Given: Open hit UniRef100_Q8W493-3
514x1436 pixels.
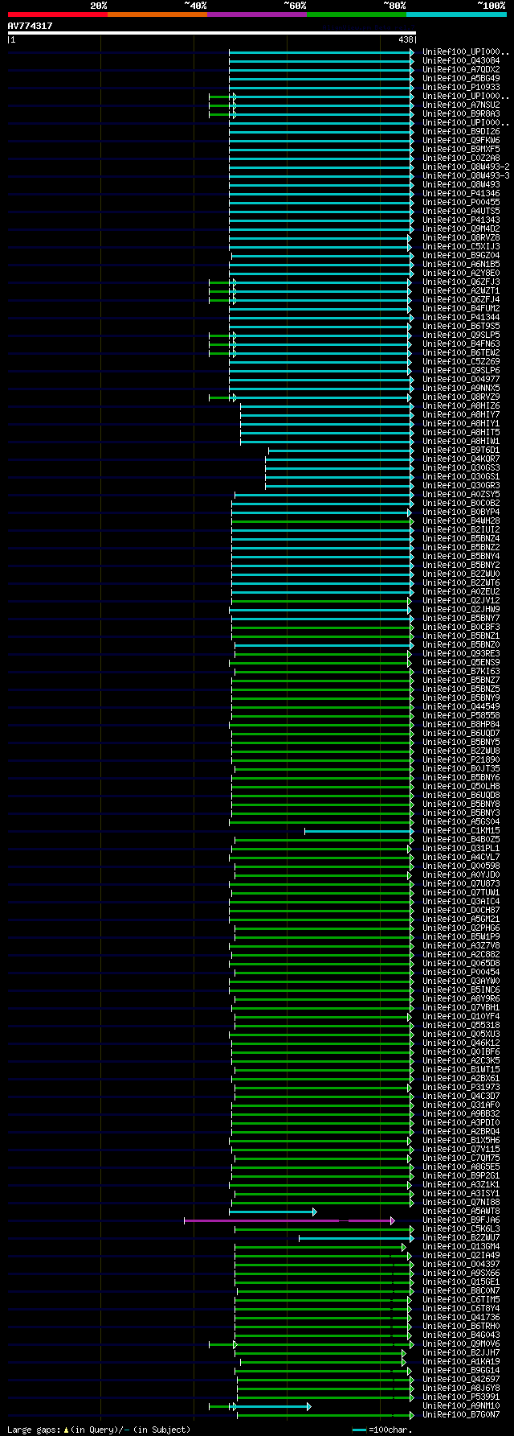Looking at the screenshot, I should click(466, 176).
